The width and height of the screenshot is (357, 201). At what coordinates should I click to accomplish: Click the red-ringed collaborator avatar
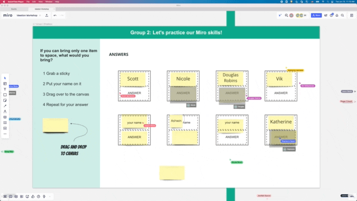pyautogui.click(x=291, y=15)
